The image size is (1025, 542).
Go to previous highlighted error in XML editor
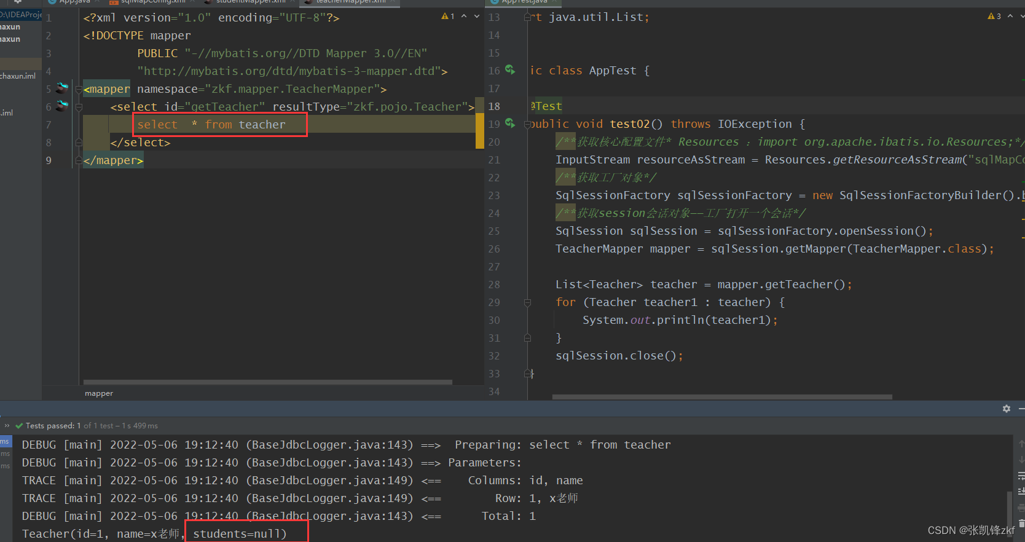tap(464, 17)
